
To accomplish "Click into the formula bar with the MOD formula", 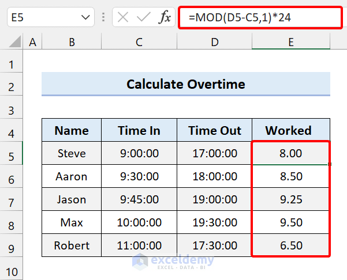I will tap(260, 17).
